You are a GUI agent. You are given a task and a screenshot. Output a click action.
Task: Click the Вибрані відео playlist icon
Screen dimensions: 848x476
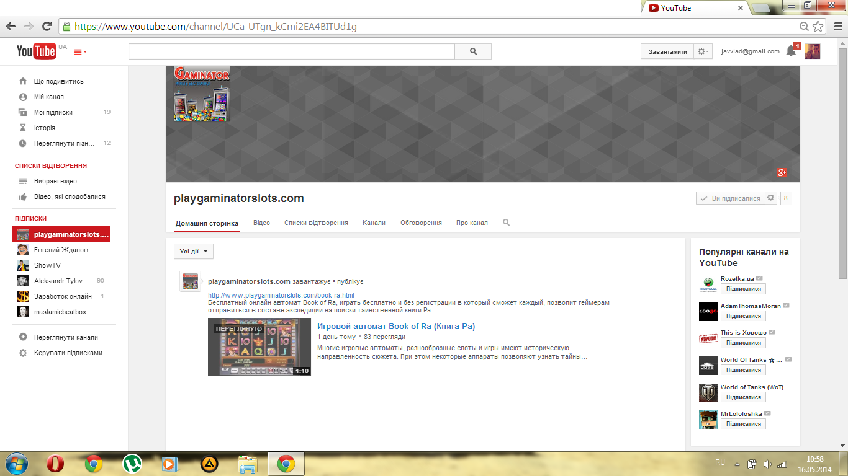tap(23, 181)
